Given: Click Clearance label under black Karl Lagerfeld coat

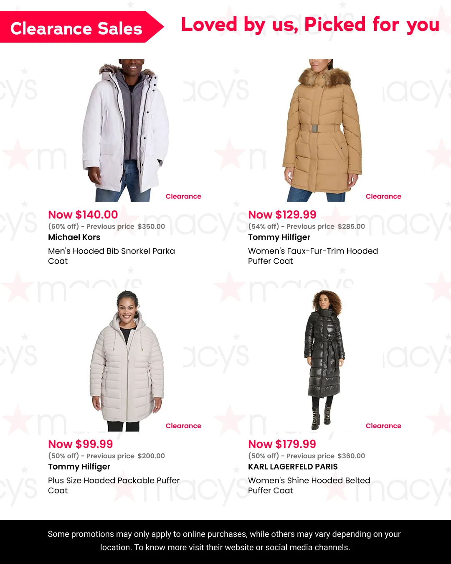Looking at the screenshot, I should [x=383, y=426].
